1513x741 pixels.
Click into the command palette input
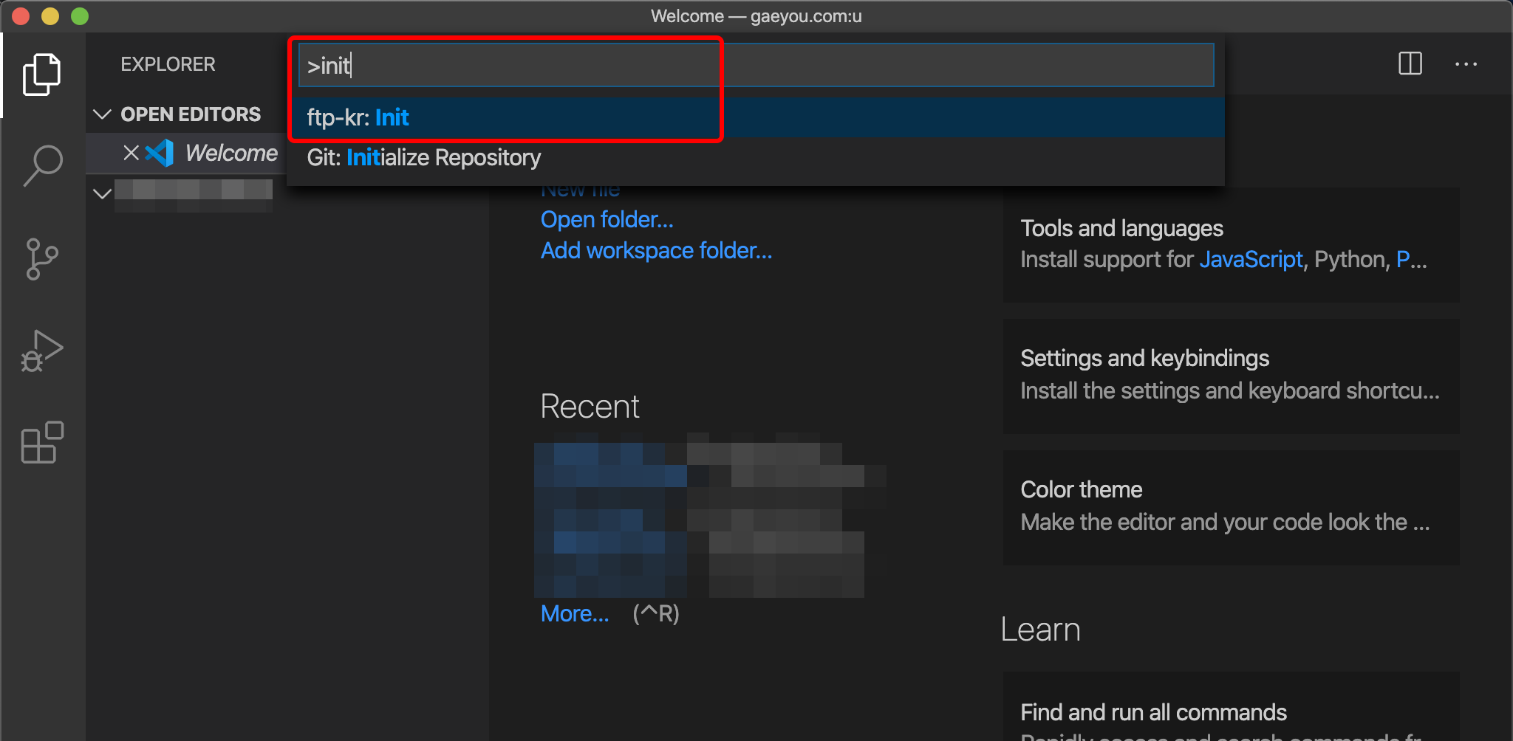point(756,65)
